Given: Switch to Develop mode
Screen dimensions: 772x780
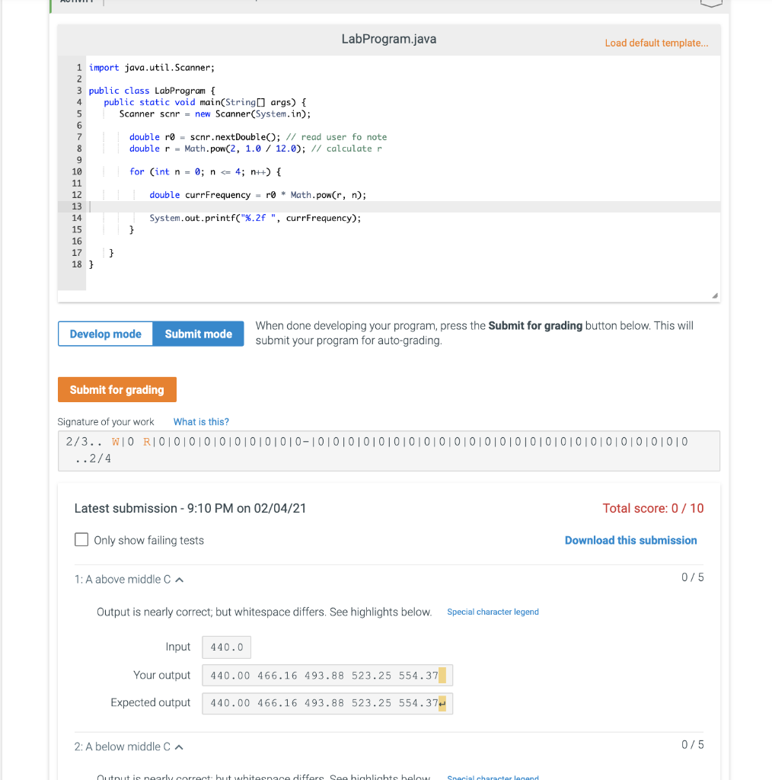Looking at the screenshot, I should click(x=105, y=334).
